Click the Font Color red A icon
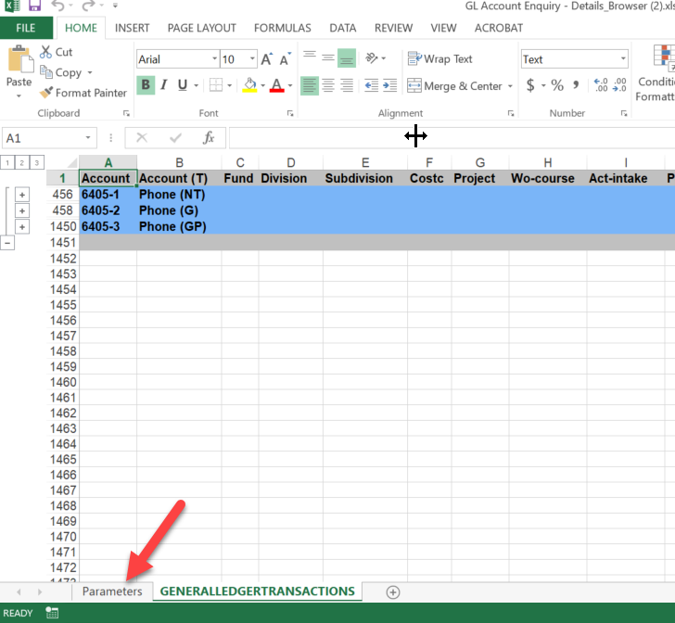 [277, 85]
